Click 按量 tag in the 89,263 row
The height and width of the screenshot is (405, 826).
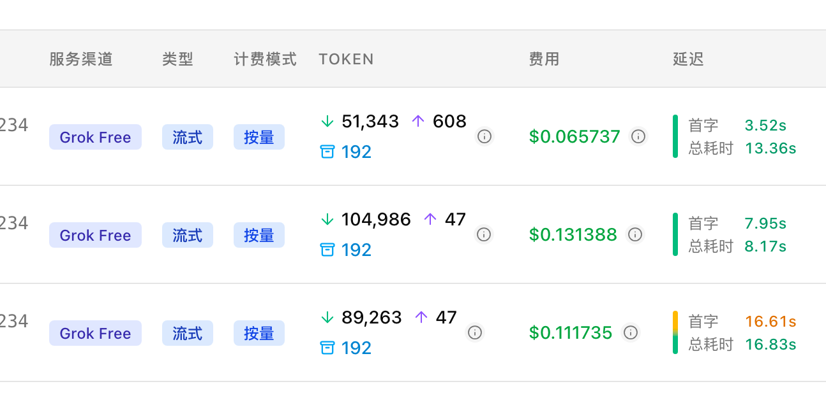tap(259, 333)
